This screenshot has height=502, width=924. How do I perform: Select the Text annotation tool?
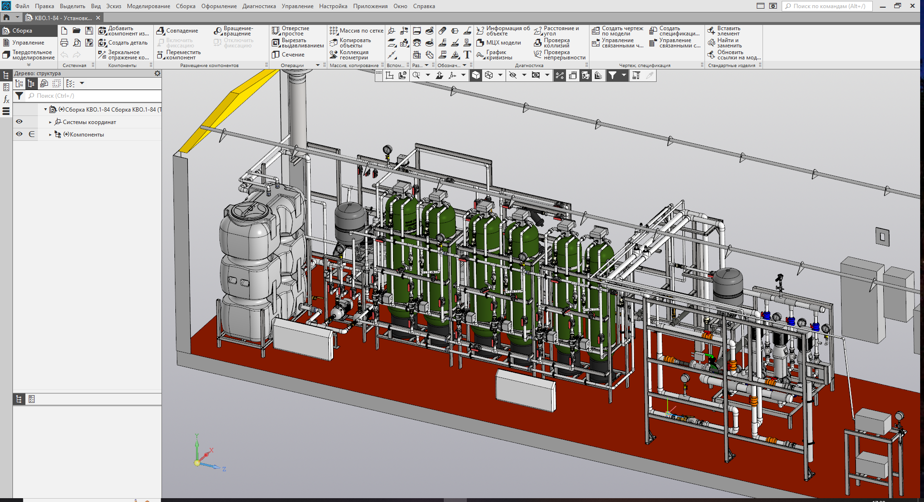(467, 55)
